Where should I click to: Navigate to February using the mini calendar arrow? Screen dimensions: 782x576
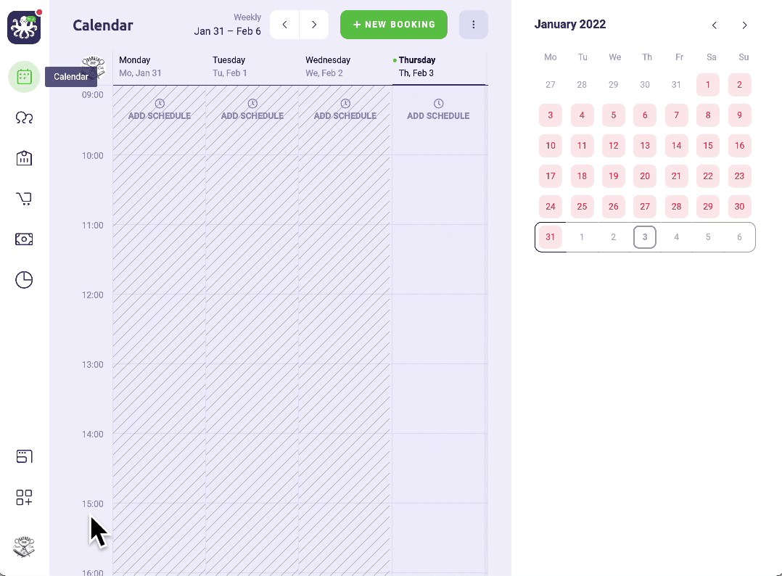point(744,25)
